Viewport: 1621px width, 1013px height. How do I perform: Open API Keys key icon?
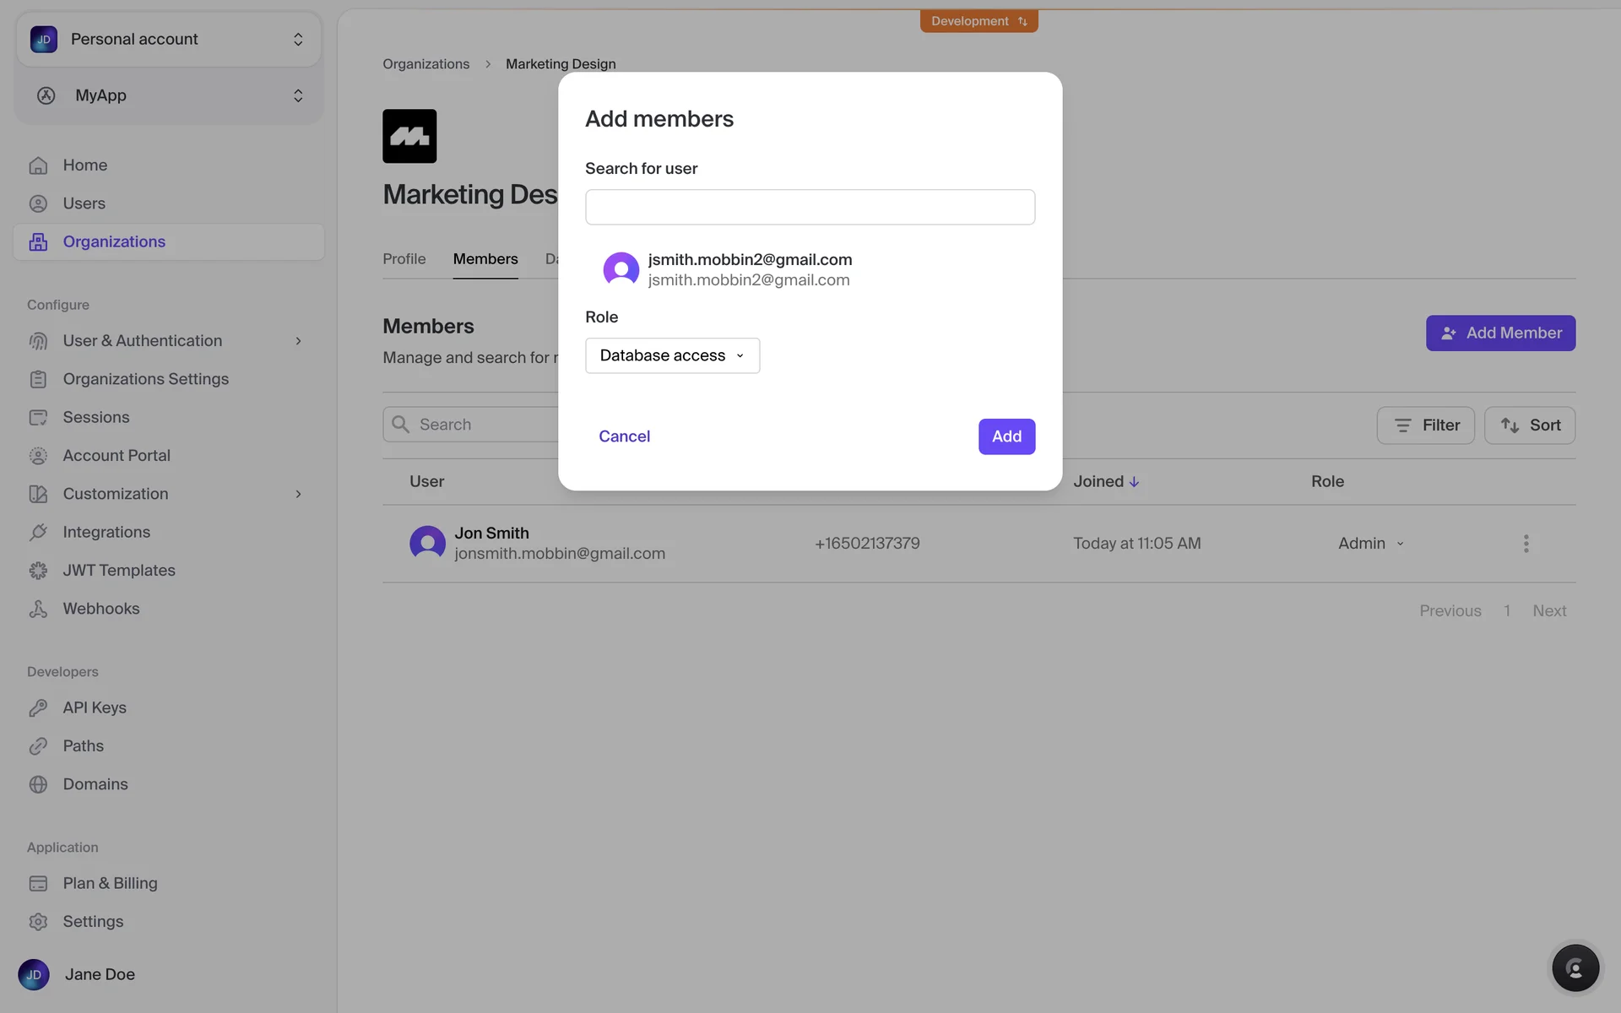[x=38, y=708]
